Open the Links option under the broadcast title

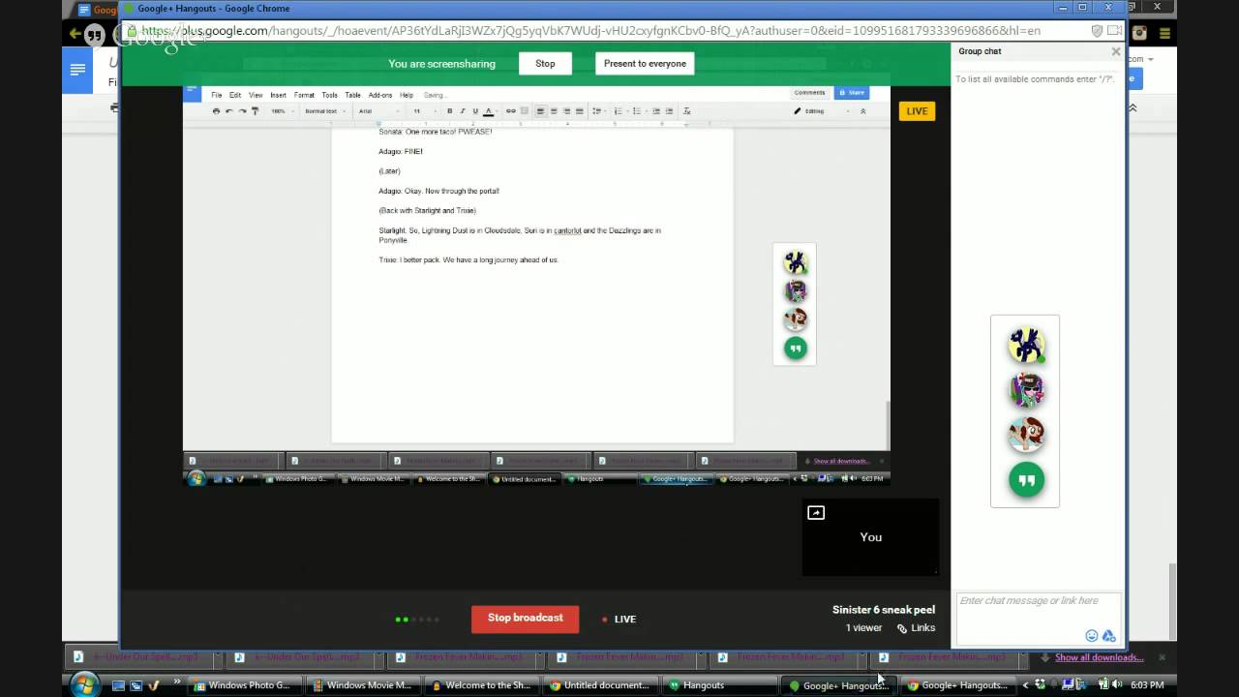tap(916, 627)
